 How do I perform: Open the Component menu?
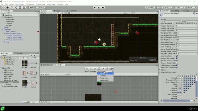click(30, 4)
